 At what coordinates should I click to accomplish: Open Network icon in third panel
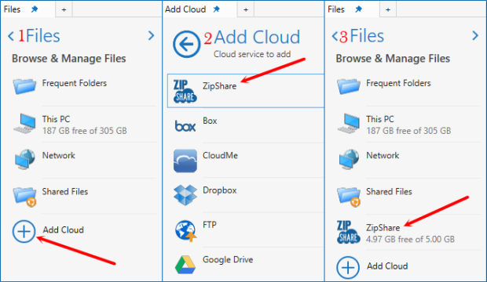[x=349, y=159]
